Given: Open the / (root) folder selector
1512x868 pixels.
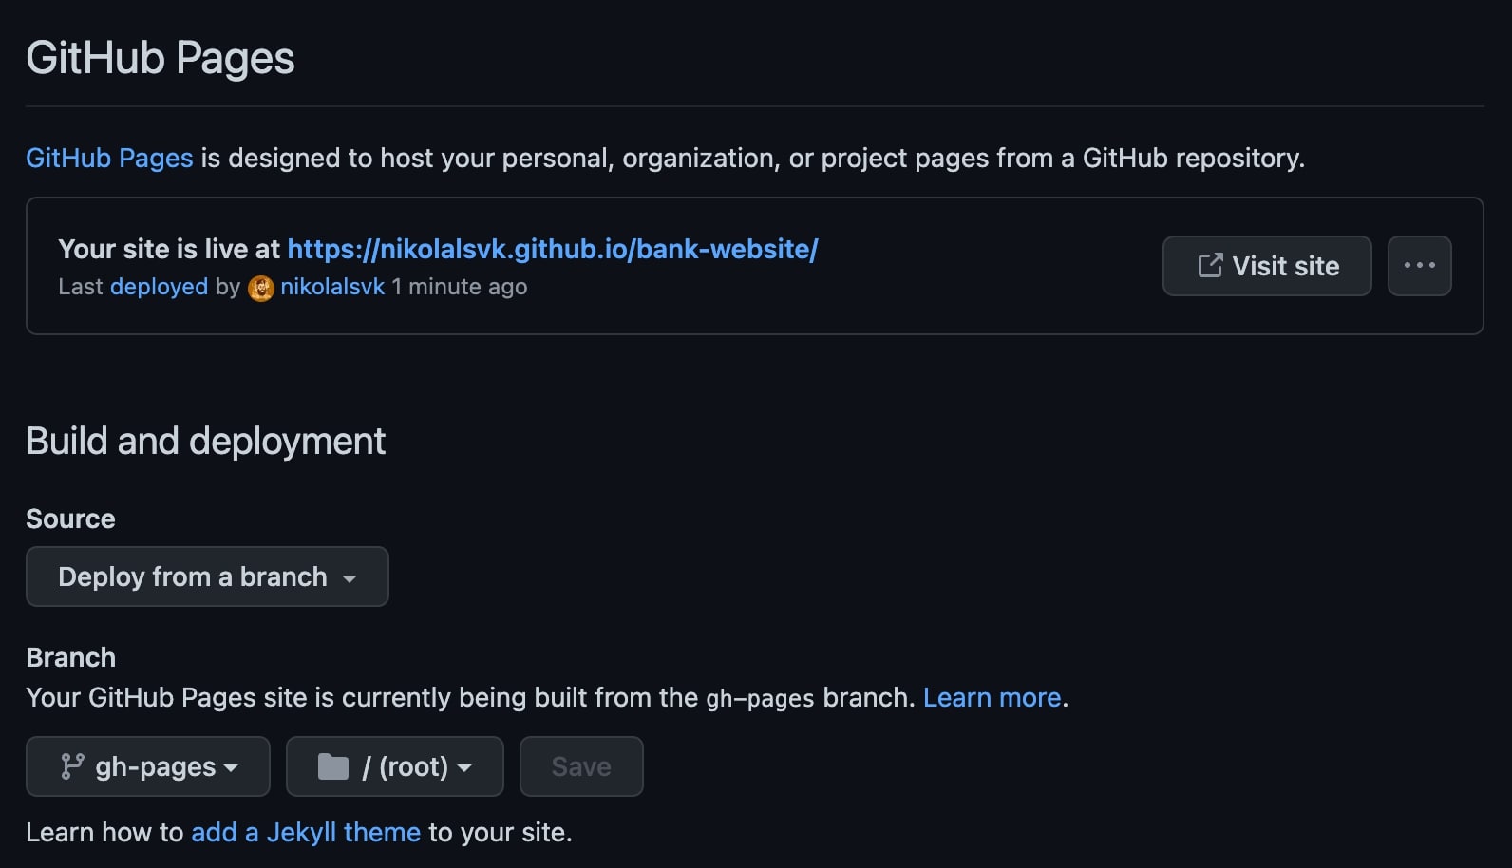Looking at the screenshot, I should (395, 766).
